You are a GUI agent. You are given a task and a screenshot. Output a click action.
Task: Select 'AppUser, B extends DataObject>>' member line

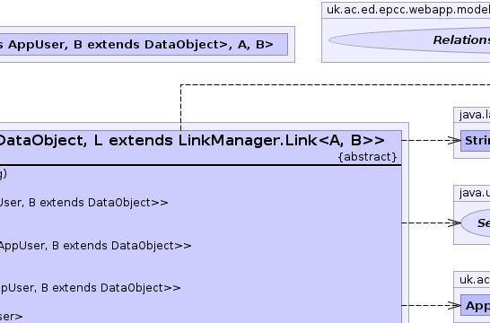(95, 246)
